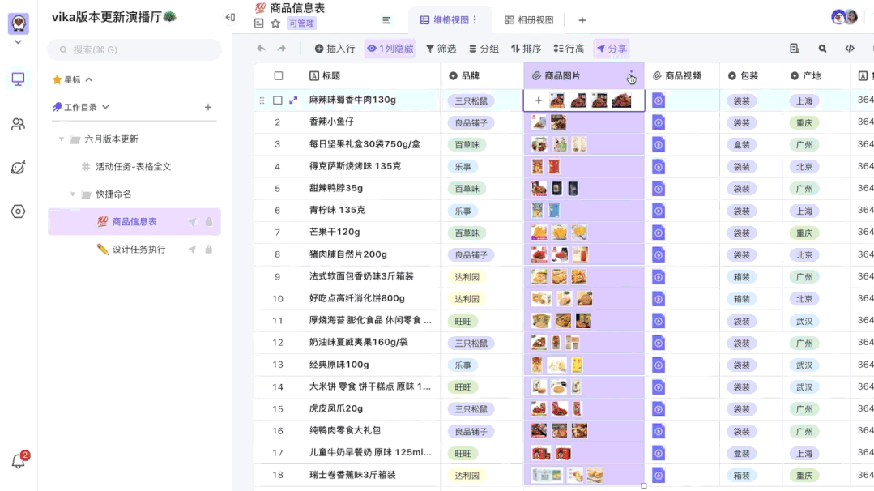
Task: Click the 达利园 tag in row 9
Action: click(x=467, y=277)
